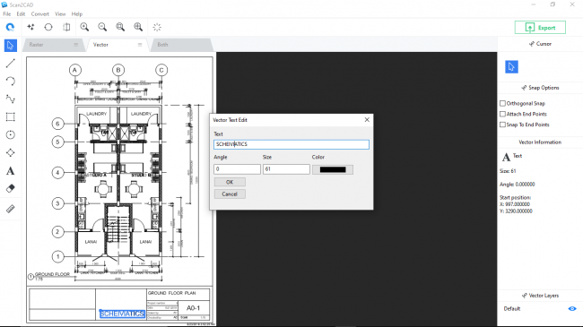Select the Text tool (A icon)

[x=11, y=171]
